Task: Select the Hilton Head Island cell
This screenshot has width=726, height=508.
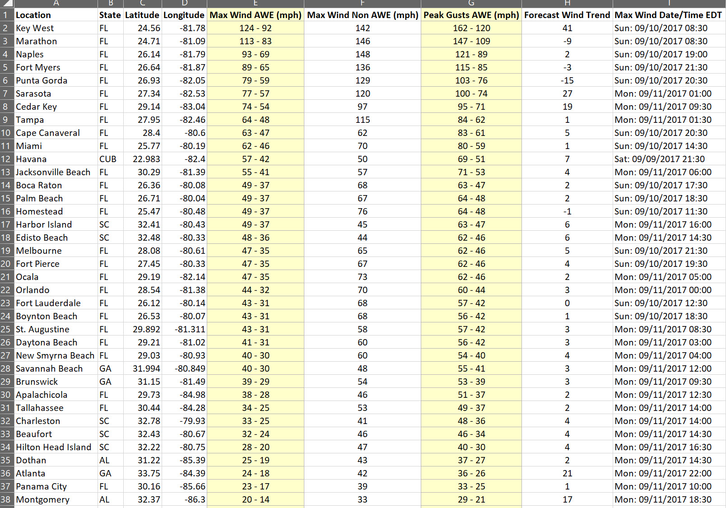Action: (x=56, y=447)
